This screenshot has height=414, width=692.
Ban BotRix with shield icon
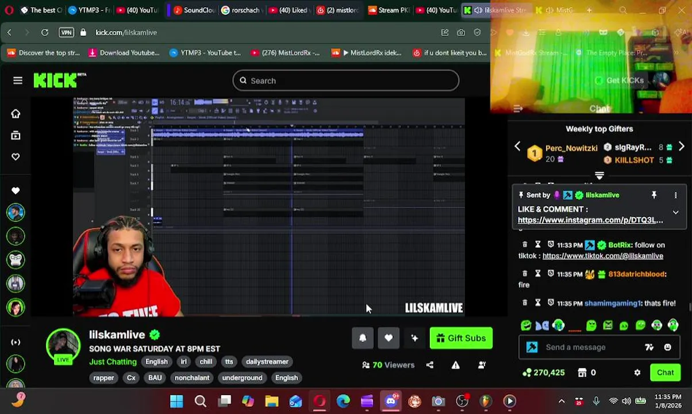551,245
